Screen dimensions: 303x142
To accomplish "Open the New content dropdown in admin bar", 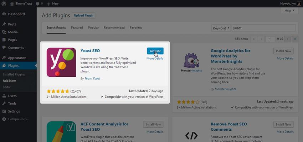I will pyautogui.click(x=52, y=4).
